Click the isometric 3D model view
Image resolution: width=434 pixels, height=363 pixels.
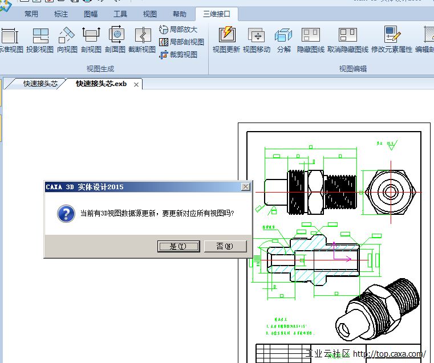coord(376,309)
